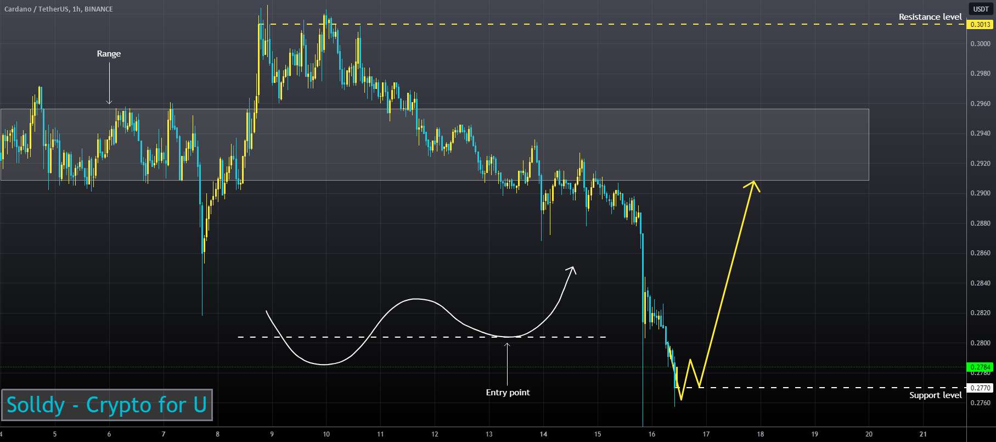
Task: Click date 20 on the time axis
Action: 869,434
